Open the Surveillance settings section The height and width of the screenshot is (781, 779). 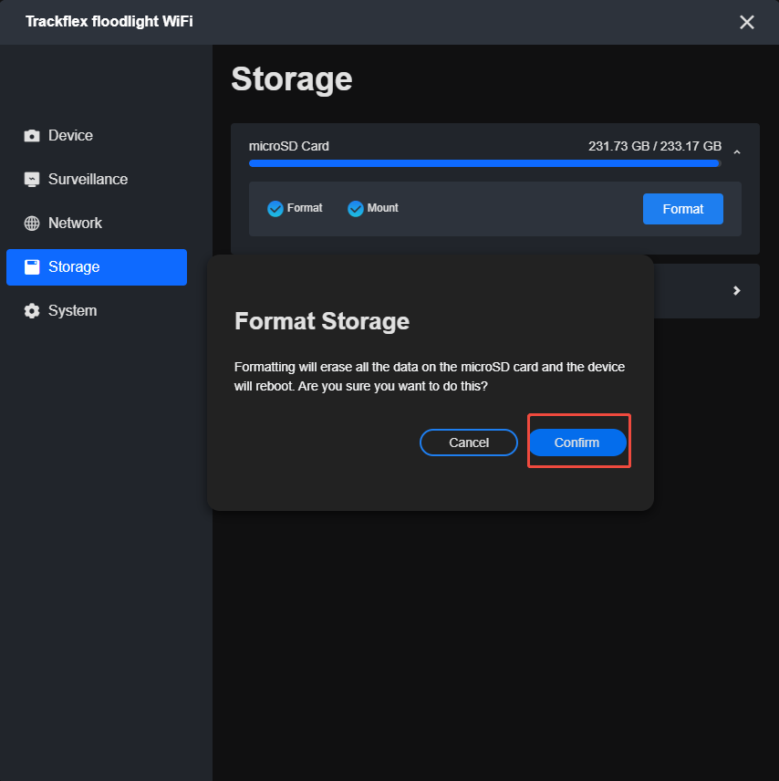[97, 180]
